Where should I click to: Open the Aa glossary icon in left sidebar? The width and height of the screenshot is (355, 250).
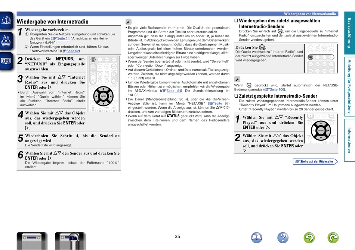pos(6,41)
